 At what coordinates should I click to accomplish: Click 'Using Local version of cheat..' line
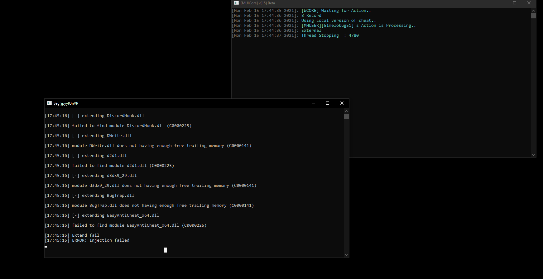click(x=304, y=21)
